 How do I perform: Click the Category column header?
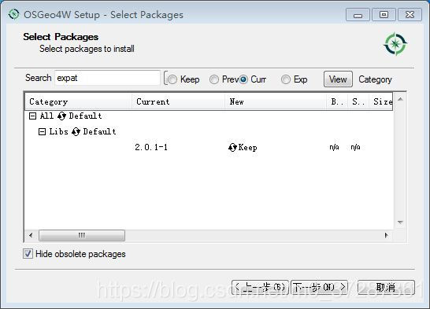(79, 101)
